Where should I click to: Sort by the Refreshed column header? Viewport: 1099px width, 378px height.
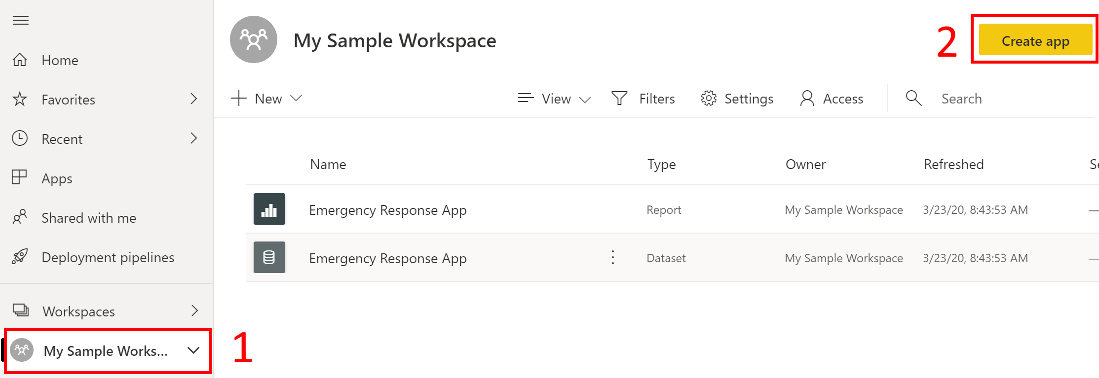click(953, 164)
